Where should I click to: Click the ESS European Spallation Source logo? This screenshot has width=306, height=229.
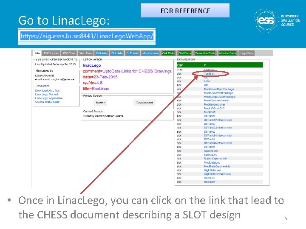(277, 20)
